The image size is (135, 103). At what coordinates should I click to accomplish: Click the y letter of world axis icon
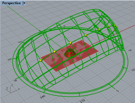[7, 88]
